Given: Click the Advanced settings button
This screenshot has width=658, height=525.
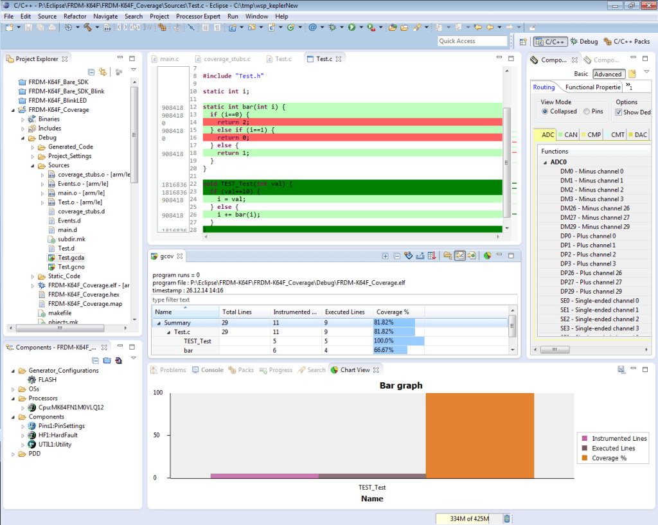Looking at the screenshot, I should point(608,74).
